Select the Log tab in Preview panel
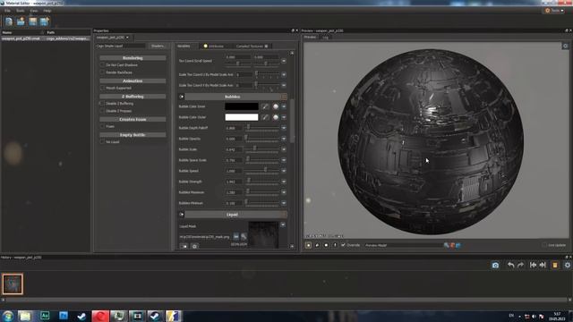 point(325,38)
